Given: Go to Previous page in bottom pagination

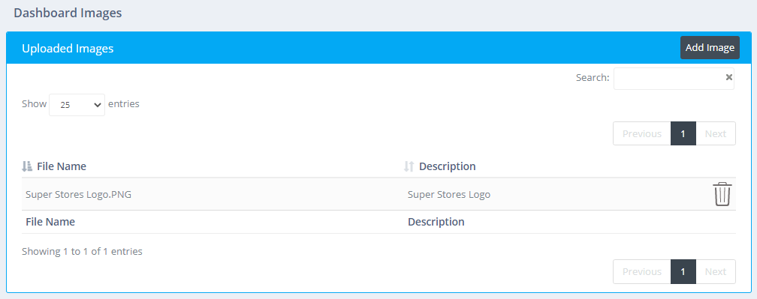Looking at the screenshot, I should pos(641,271).
